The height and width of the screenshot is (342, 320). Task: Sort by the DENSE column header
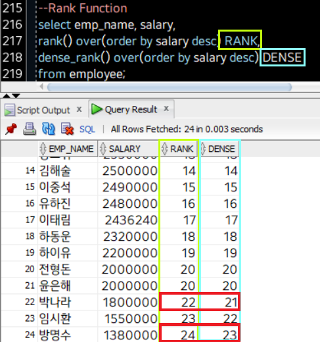[219, 149]
